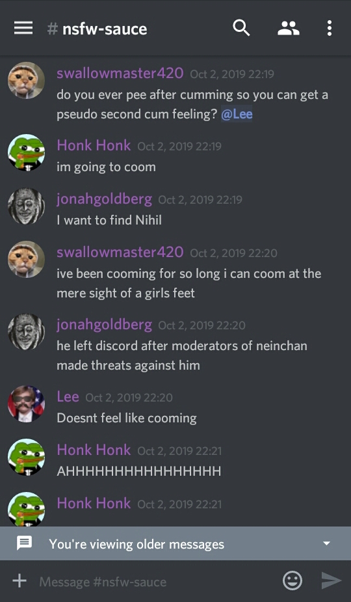The height and width of the screenshot is (602, 351).
Task: Tap the Lee username label
Action: click(x=68, y=396)
